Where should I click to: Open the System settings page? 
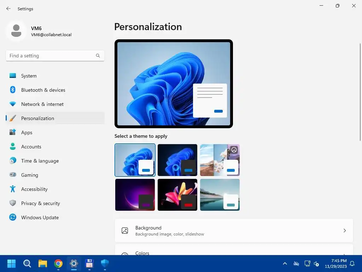pos(55,76)
